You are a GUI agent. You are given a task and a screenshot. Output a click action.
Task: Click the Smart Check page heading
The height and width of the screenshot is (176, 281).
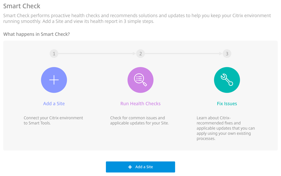tap(22, 6)
